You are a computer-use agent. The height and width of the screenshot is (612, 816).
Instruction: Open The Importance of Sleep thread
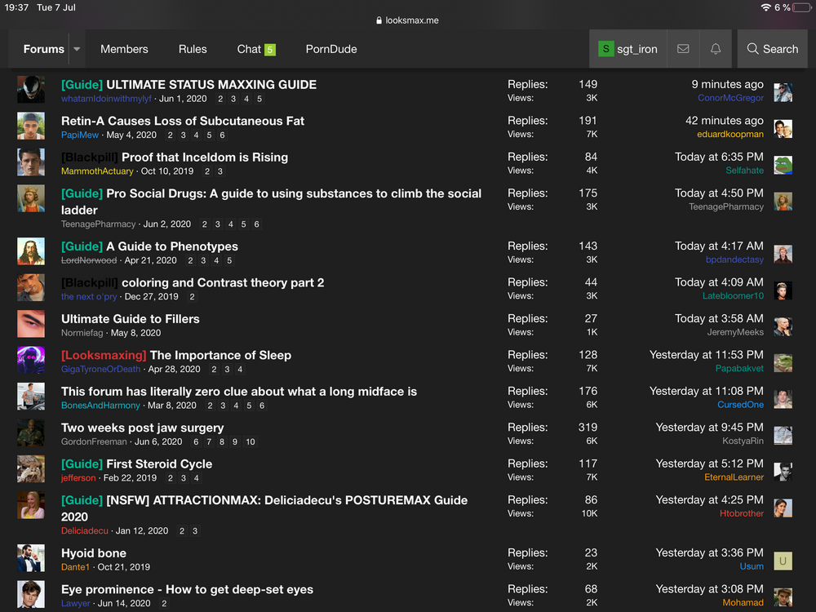(220, 355)
